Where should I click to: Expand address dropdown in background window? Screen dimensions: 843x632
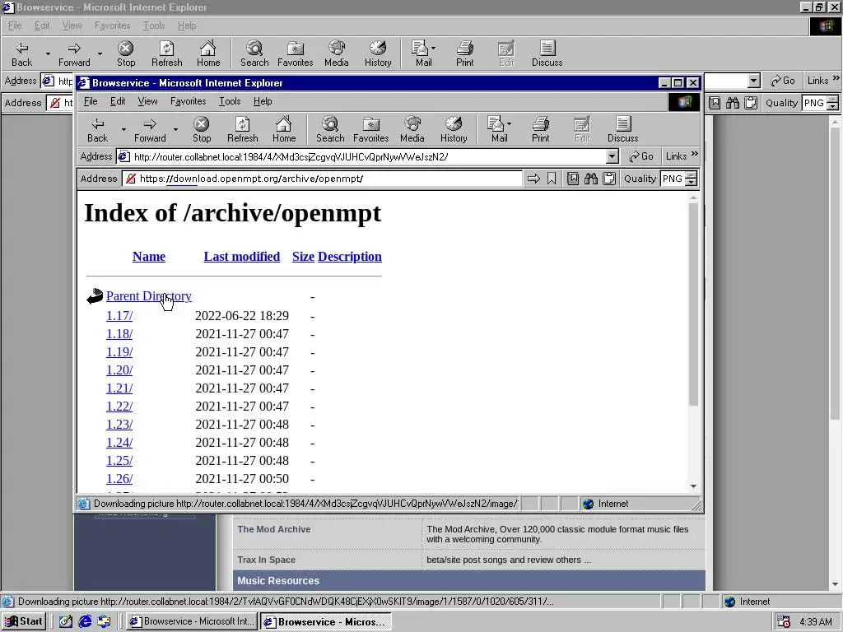tap(753, 81)
